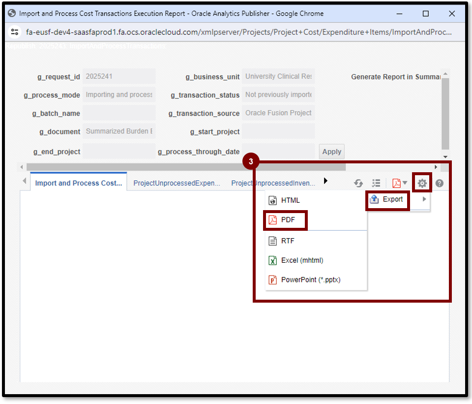Expand the view report format dropdown arrow

[x=405, y=183]
